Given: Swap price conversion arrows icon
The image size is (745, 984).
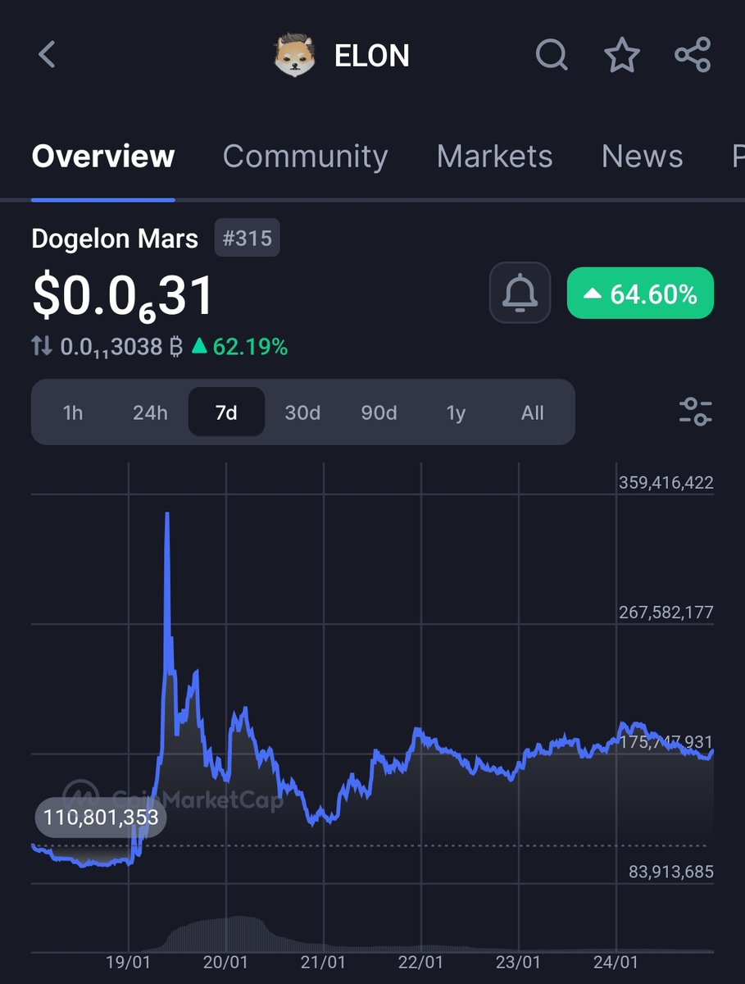Looking at the screenshot, I should click(x=42, y=347).
